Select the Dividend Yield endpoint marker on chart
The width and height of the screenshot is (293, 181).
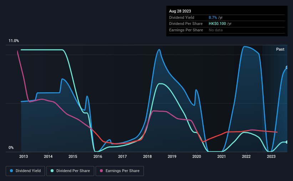click(x=287, y=67)
